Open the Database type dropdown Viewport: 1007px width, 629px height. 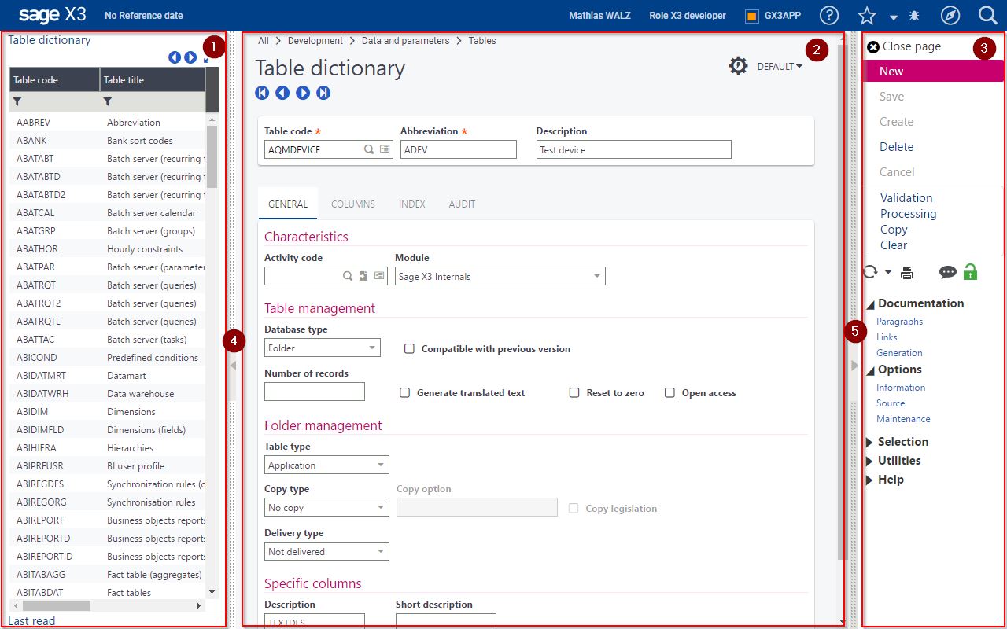[x=322, y=348]
